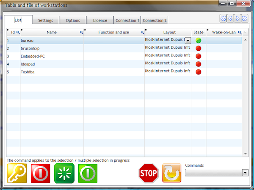This screenshot has width=254, height=190.
Task: Go to last record with double-right arrow
Action: (x=244, y=18)
